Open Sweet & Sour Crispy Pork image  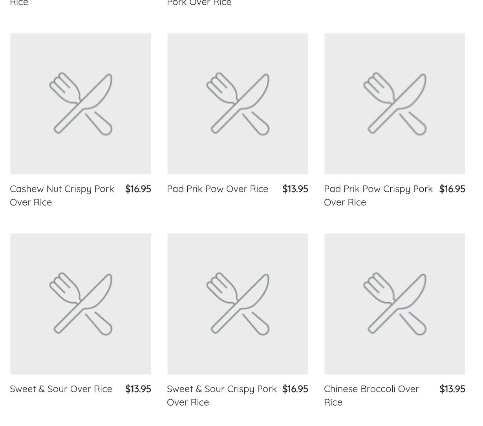(x=238, y=304)
